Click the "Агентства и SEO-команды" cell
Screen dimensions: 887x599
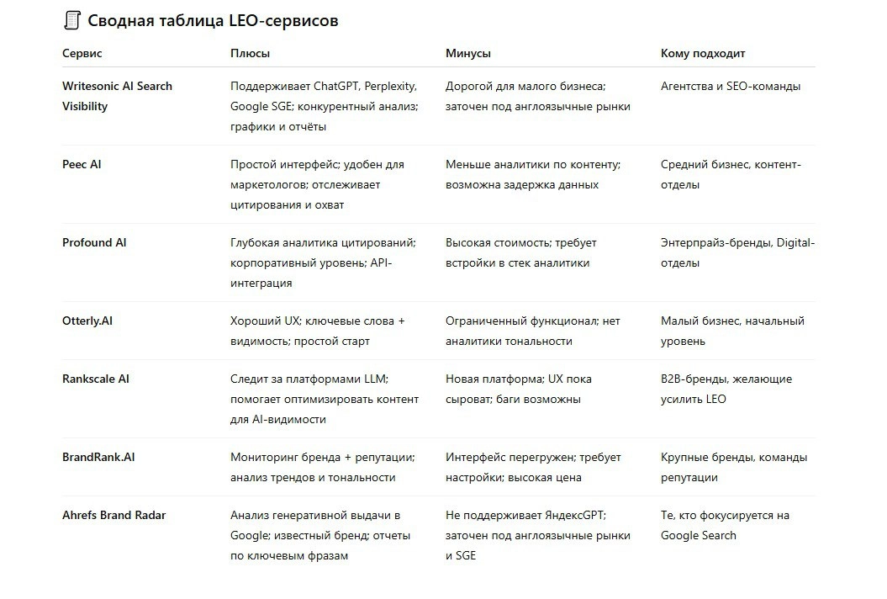731,86
